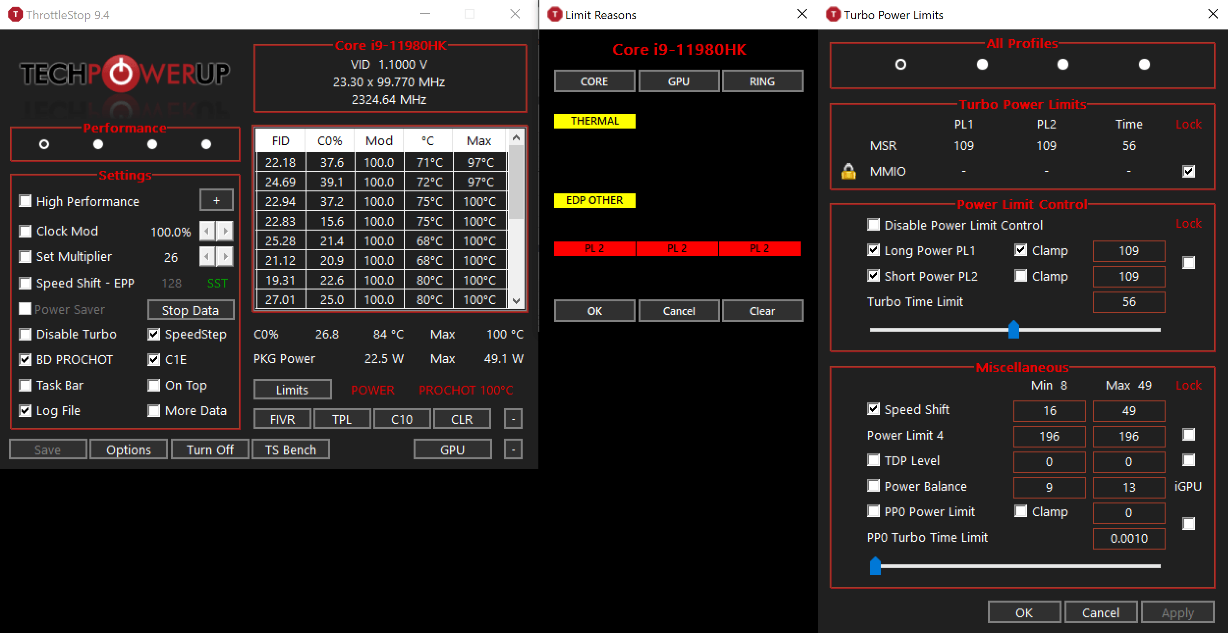Click the Limit Reasons window icon

(555, 14)
